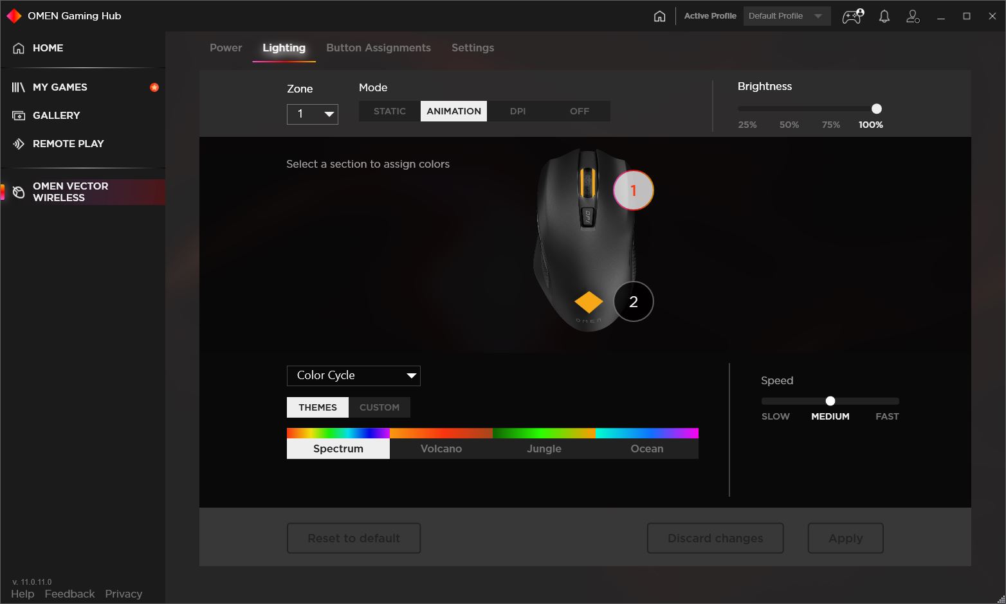Select CUSTOM color option
This screenshot has height=604, width=1006.
pyautogui.click(x=380, y=407)
